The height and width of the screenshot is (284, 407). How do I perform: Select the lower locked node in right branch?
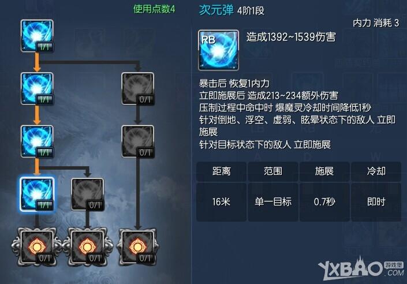click(138, 141)
